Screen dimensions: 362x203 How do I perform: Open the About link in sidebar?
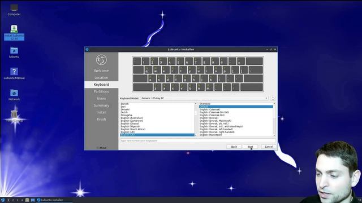[x=101, y=148]
